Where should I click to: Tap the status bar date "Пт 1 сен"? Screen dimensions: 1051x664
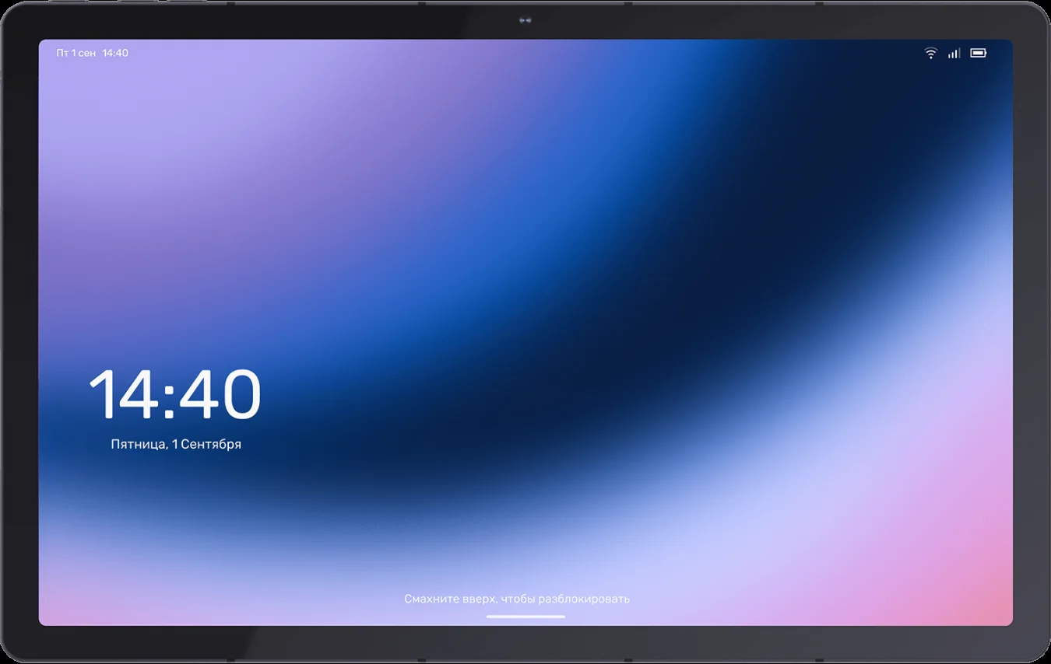coord(76,53)
